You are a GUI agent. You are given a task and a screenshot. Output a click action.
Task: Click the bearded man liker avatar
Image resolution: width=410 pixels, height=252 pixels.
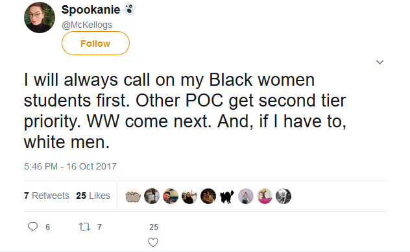171,196
